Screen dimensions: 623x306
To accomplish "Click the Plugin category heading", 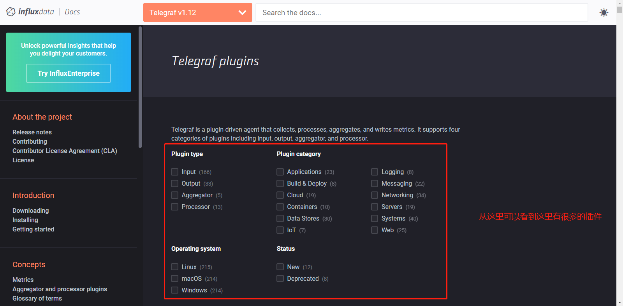I will tap(299, 154).
